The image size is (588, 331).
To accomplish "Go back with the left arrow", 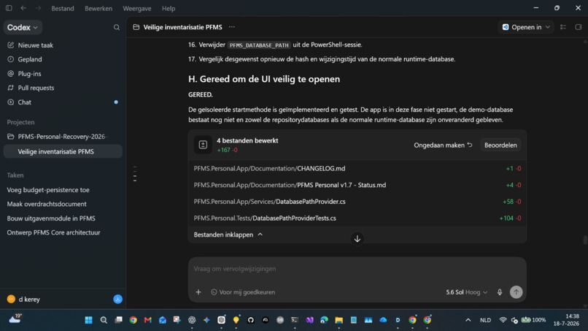I will point(23,8).
